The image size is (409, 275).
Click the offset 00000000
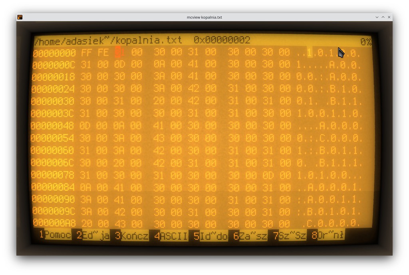(x=54, y=53)
